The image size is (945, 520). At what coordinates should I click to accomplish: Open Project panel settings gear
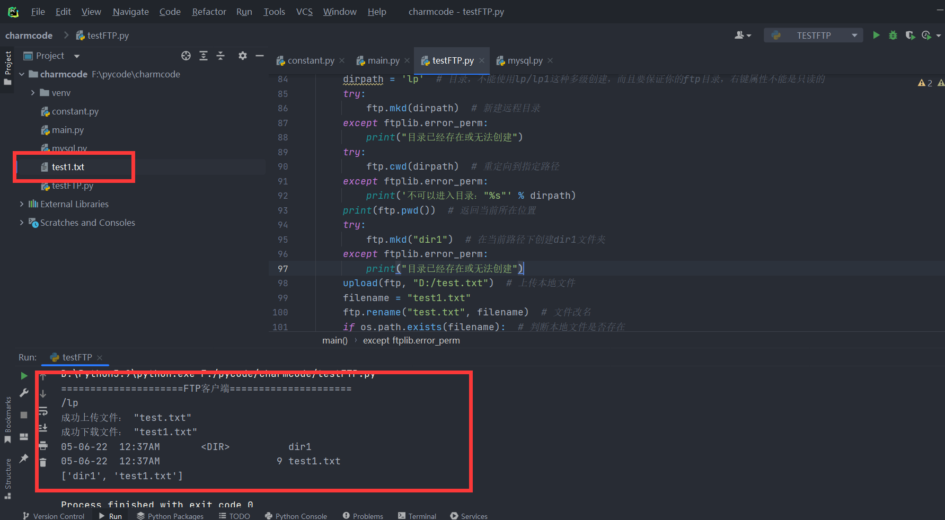pos(242,56)
